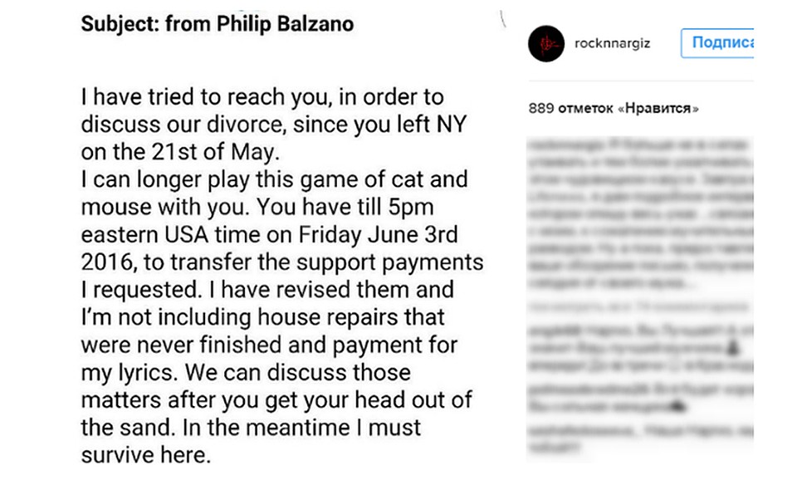Viewport: 797px width, 480px height.
Task: Click the 'Subject: from Philip Balzano' heading
Action: pyautogui.click(x=217, y=23)
